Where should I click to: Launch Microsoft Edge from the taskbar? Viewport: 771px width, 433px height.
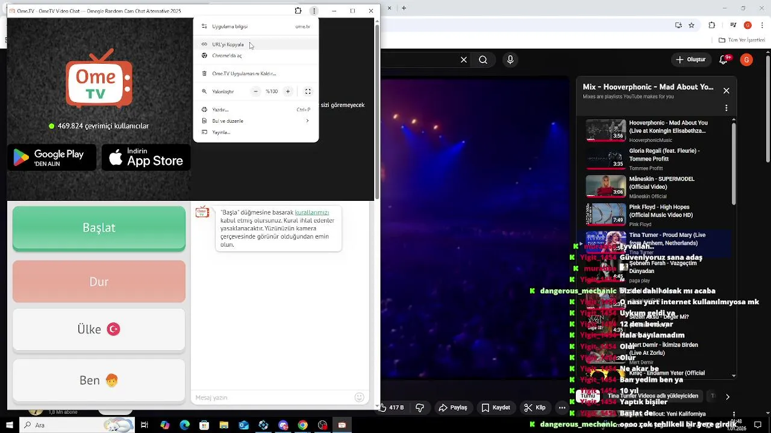pyautogui.click(x=184, y=425)
